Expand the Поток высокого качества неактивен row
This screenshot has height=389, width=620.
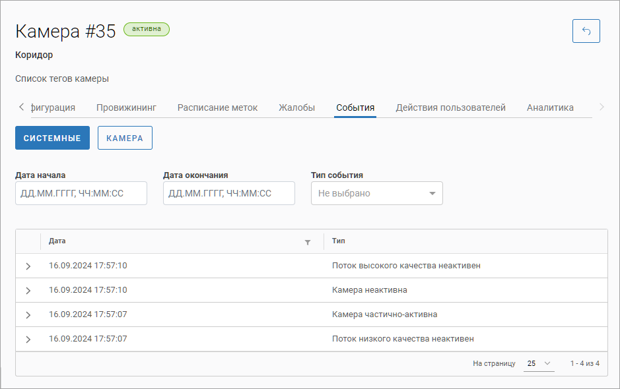(28, 266)
